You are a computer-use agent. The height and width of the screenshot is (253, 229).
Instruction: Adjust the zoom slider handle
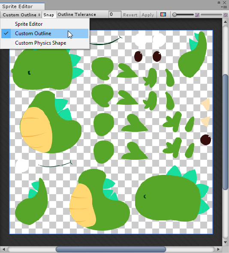tap(175, 15)
